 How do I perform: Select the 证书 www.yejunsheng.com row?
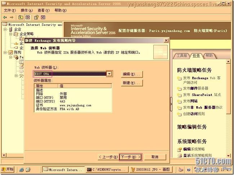click(x=73, y=105)
